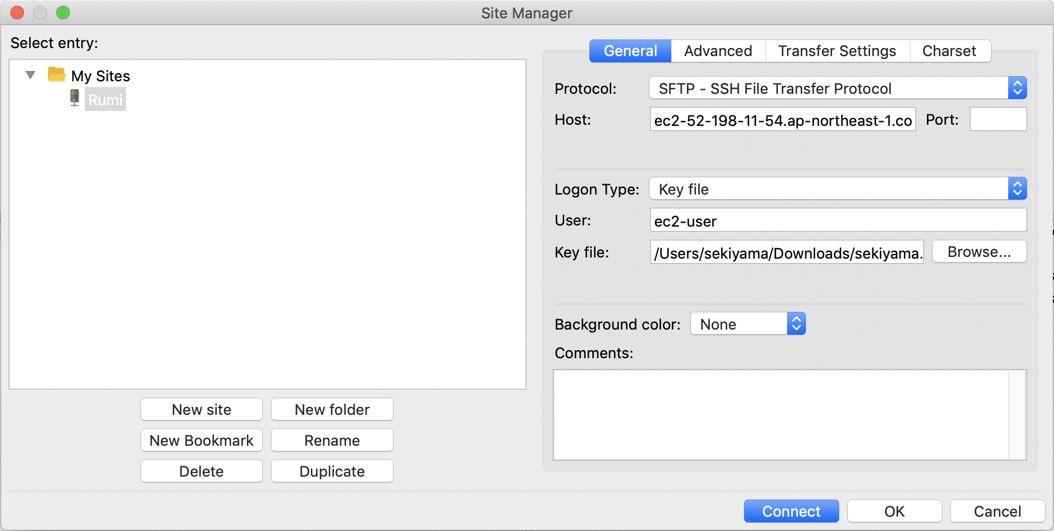This screenshot has width=1054, height=531.
Task: Open the Advanced tab
Action: [718, 51]
